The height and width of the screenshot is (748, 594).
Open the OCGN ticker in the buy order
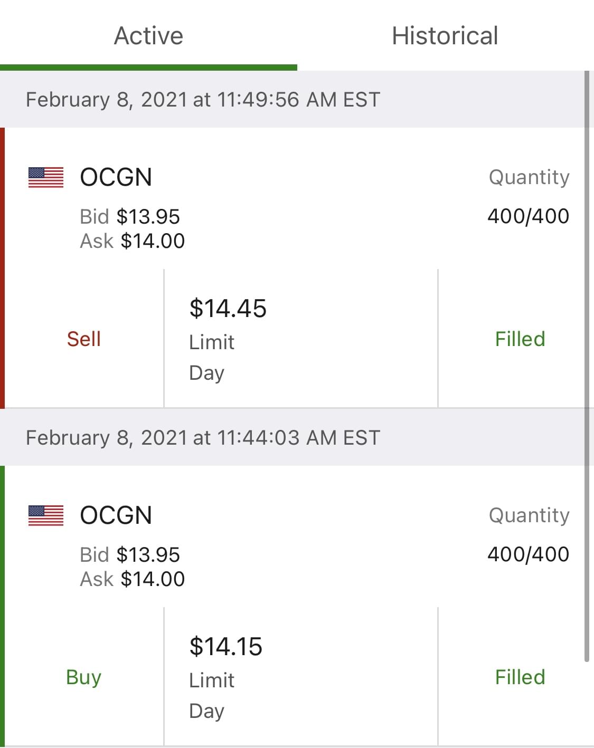pyautogui.click(x=116, y=515)
